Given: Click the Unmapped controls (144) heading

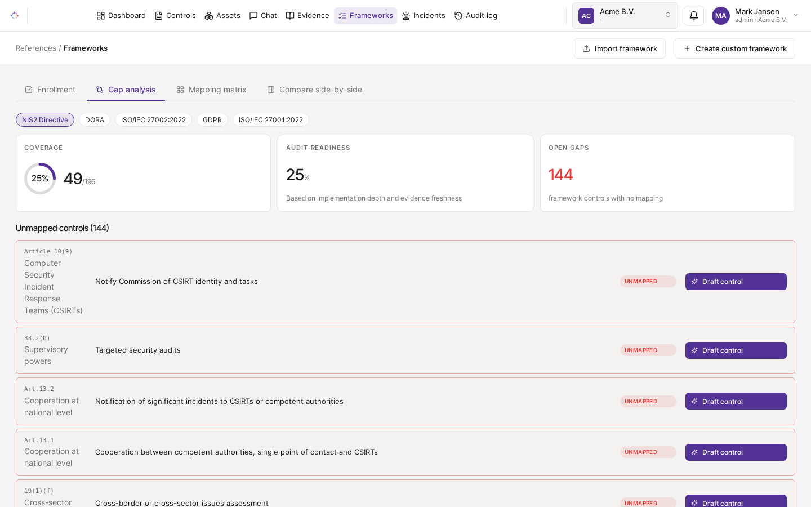Looking at the screenshot, I should [63, 228].
